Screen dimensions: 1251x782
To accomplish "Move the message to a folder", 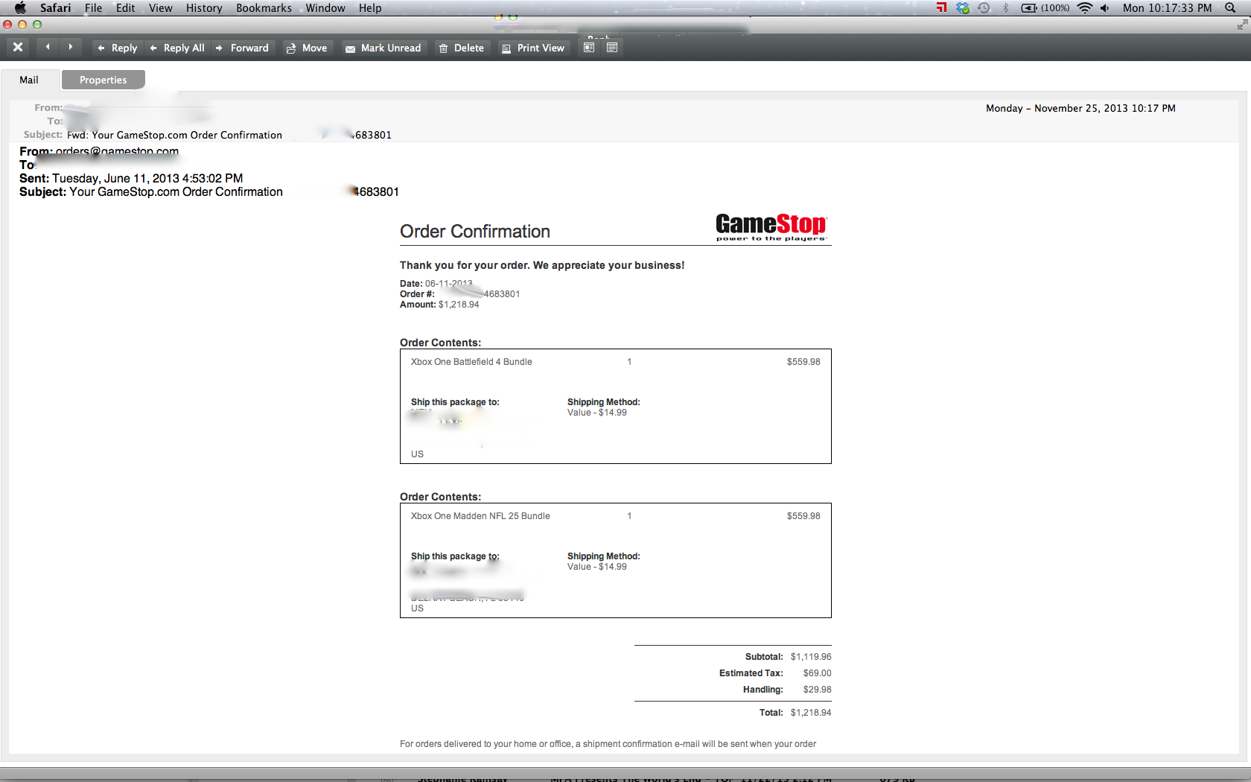I will 308,48.
